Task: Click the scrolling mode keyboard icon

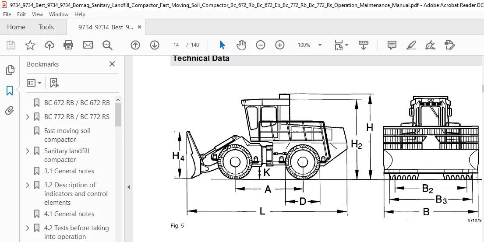Action: [x=363, y=45]
